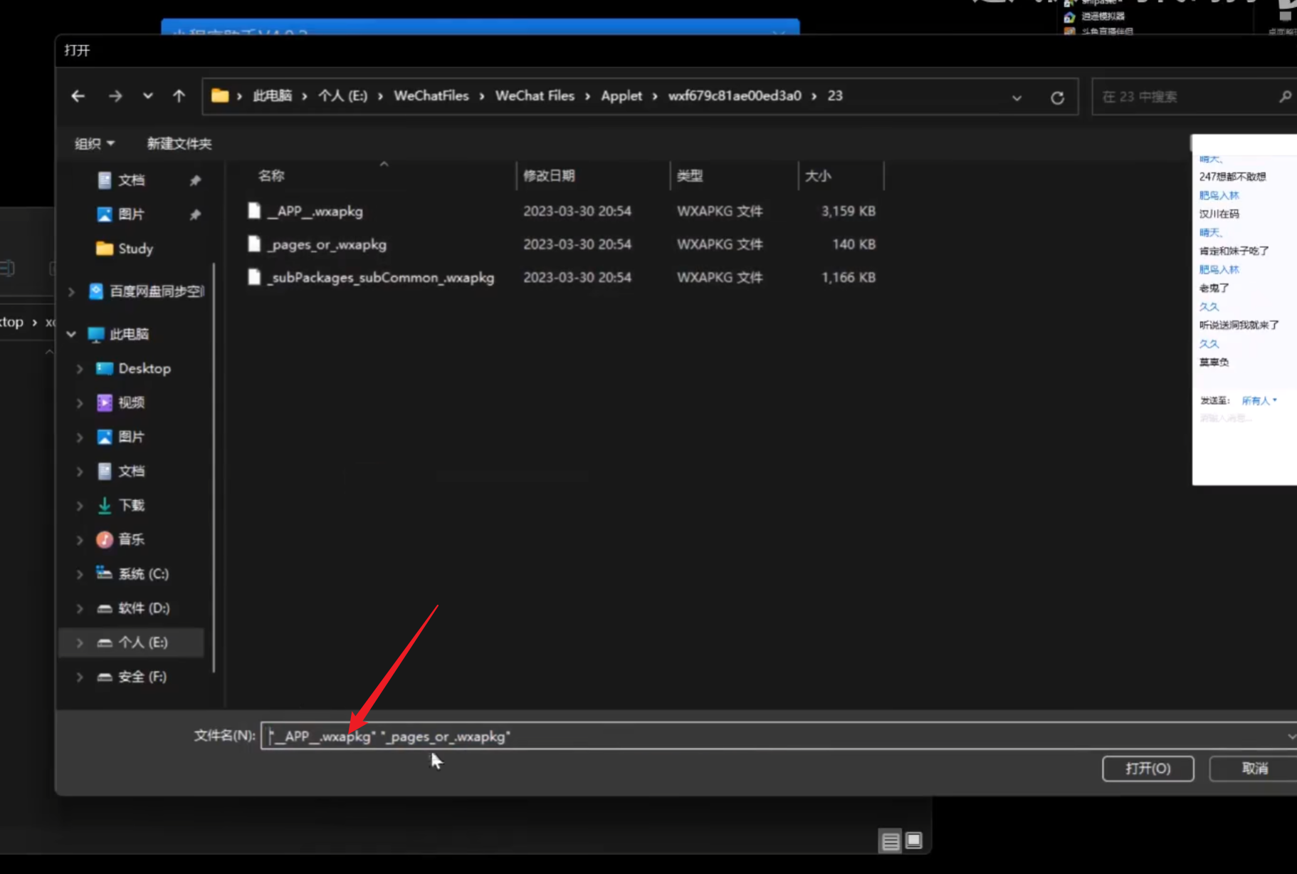Image resolution: width=1297 pixels, height=874 pixels.
Task: Expand 百度网盘同步空间 tree node
Action: click(x=71, y=291)
